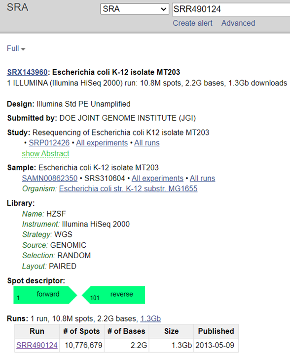Click the reverse spot descriptor block
The height and width of the screenshot is (360, 290).
pos(113,295)
